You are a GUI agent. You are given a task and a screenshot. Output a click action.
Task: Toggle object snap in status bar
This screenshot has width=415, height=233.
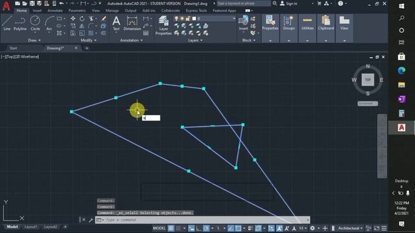click(x=238, y=228)
